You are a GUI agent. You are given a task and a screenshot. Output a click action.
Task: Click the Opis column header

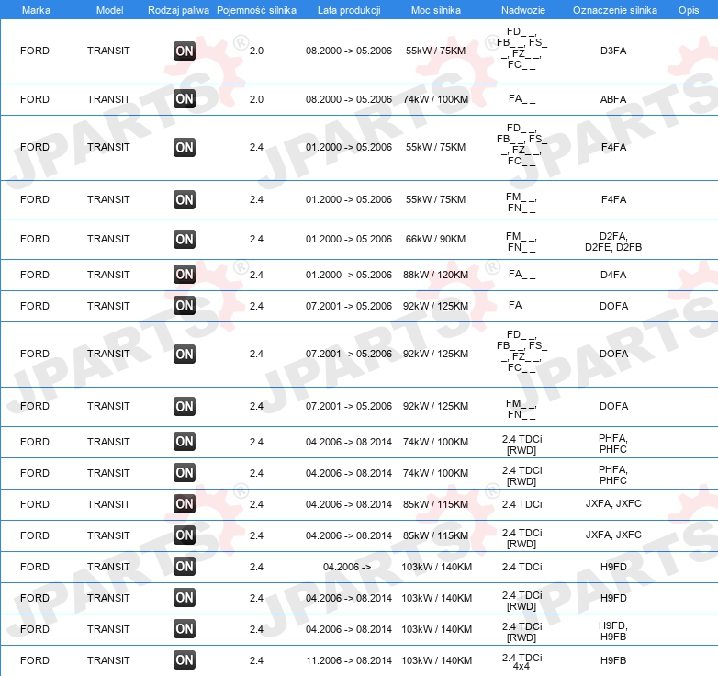click(689, 10)
